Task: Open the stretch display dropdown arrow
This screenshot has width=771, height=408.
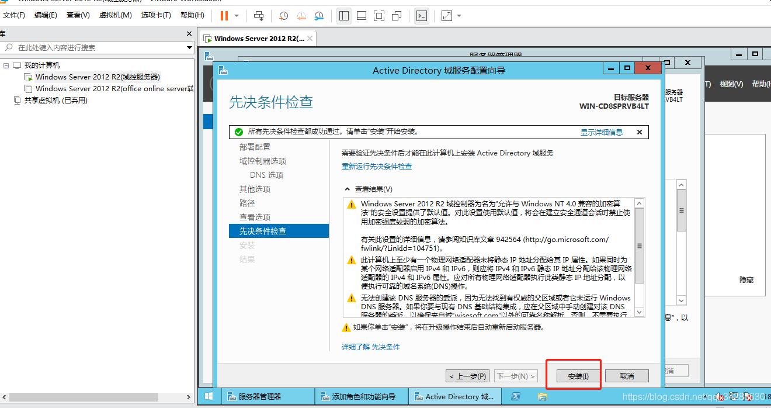Action: (x=459, y=16)
